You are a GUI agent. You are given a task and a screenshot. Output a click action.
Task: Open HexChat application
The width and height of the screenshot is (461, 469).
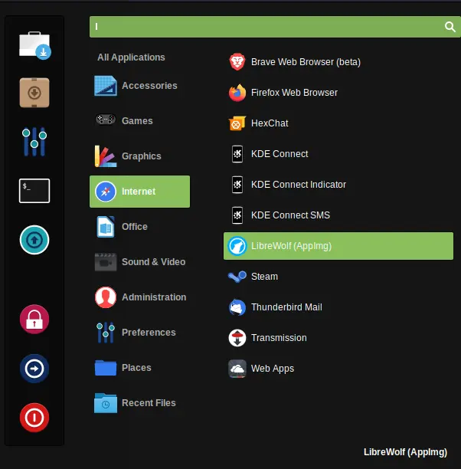(338, 123)
